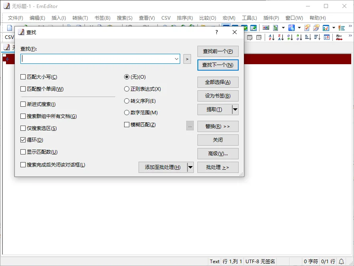Open the Tools (工具) menu
Image resolution: width=354 pixels, height=266 pixels.
(x=249, y=18)
